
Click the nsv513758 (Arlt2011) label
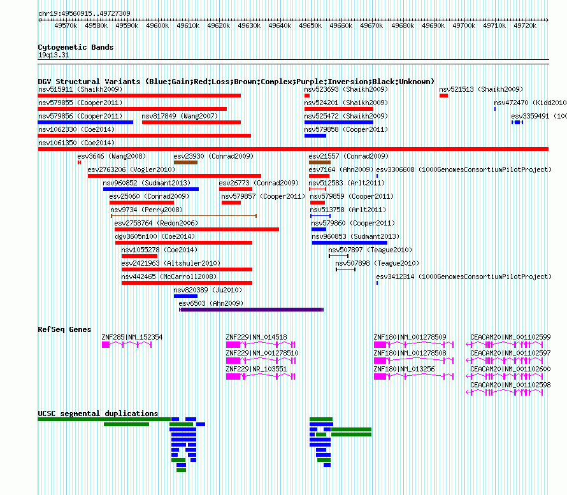click(x=348, y=210)
